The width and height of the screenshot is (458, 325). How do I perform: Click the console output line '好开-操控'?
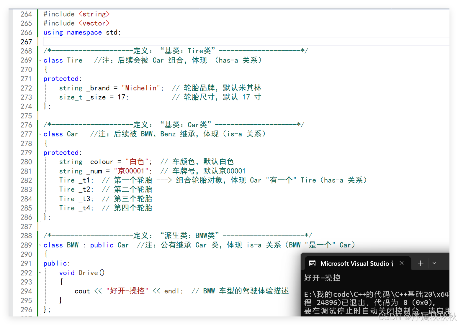pos(322,278)
